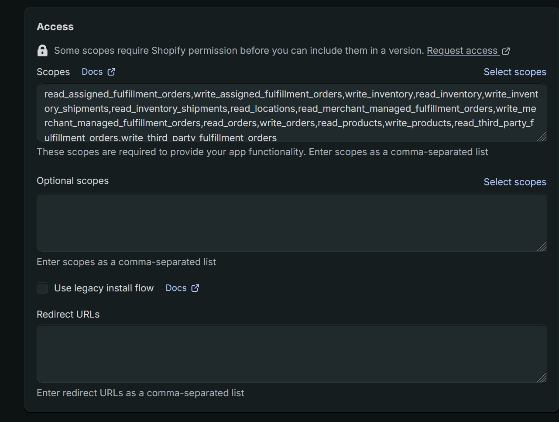Open the Docs link next to Scopes
The image size is (559, 422).
(x=92, y=72)
